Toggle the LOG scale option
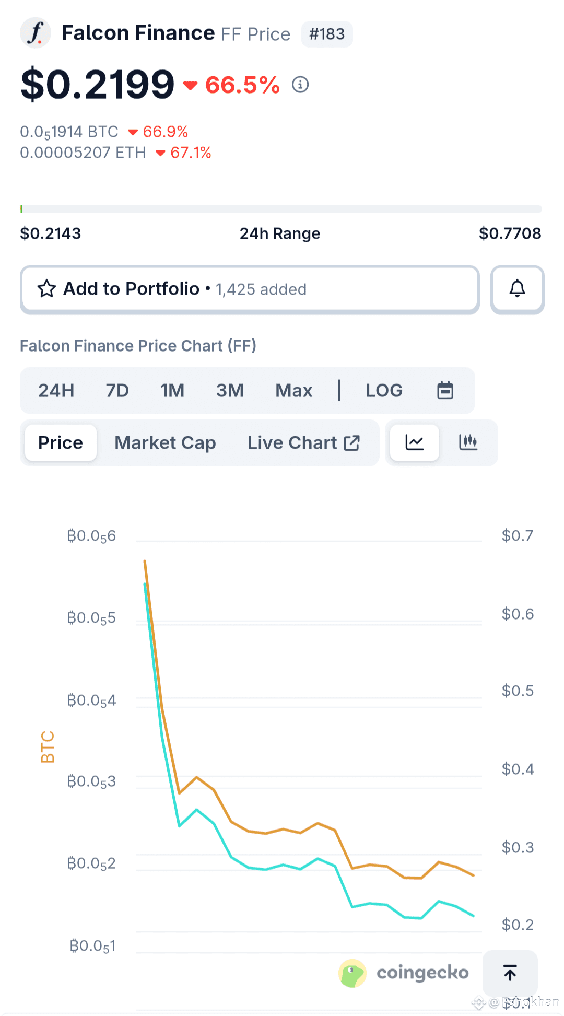 [x=384, y=390]
